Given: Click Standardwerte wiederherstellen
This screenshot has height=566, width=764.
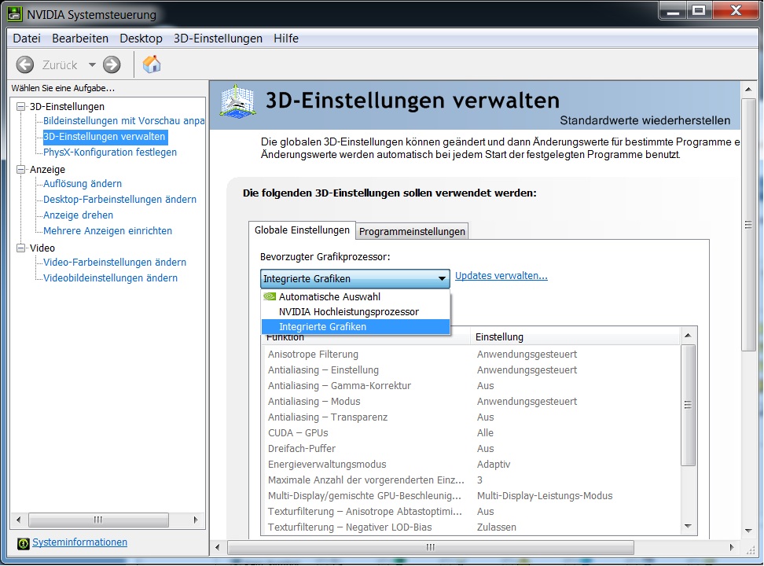Looking at the screenshot, I should (x=645, y=120).
